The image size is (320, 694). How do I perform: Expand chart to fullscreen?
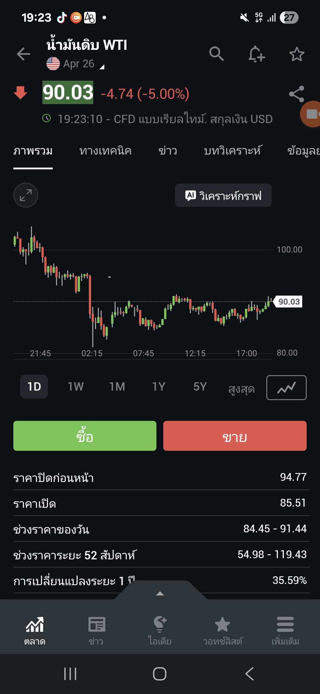point(26,195)
